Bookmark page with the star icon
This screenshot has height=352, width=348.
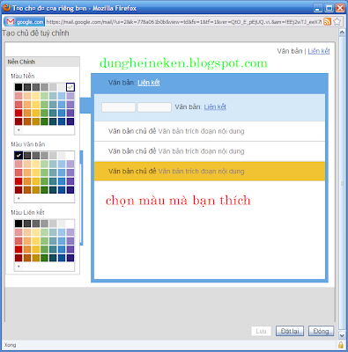[x=337, y=21]
